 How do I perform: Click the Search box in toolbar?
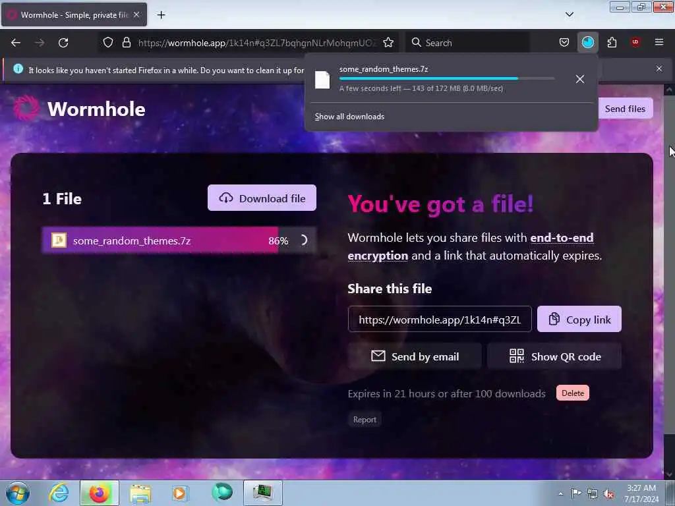click(x=467, y=43)
